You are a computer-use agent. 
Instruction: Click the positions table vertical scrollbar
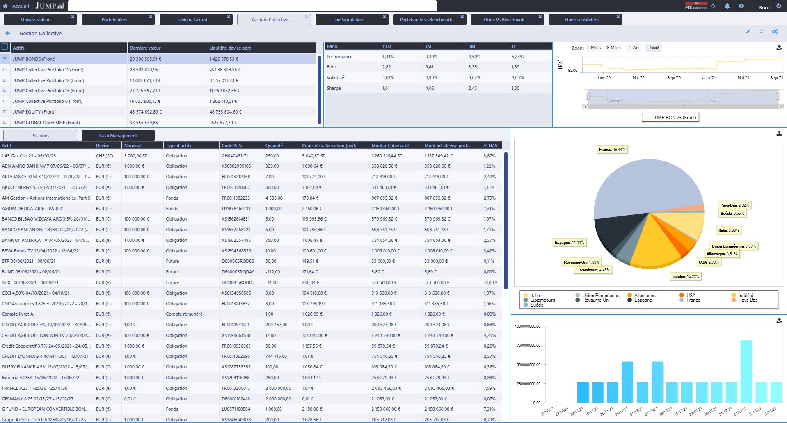pos(506,221)
